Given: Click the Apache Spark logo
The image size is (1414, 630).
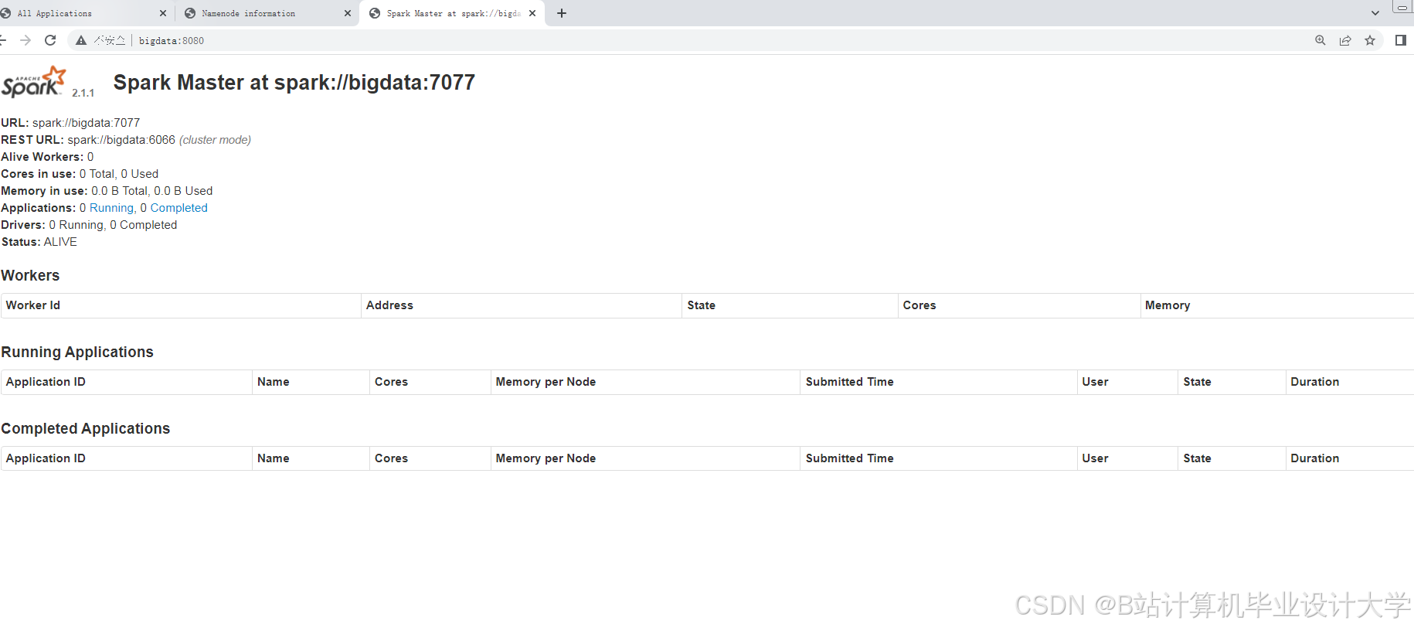Looking at the screenshot, I should [34, 82].
